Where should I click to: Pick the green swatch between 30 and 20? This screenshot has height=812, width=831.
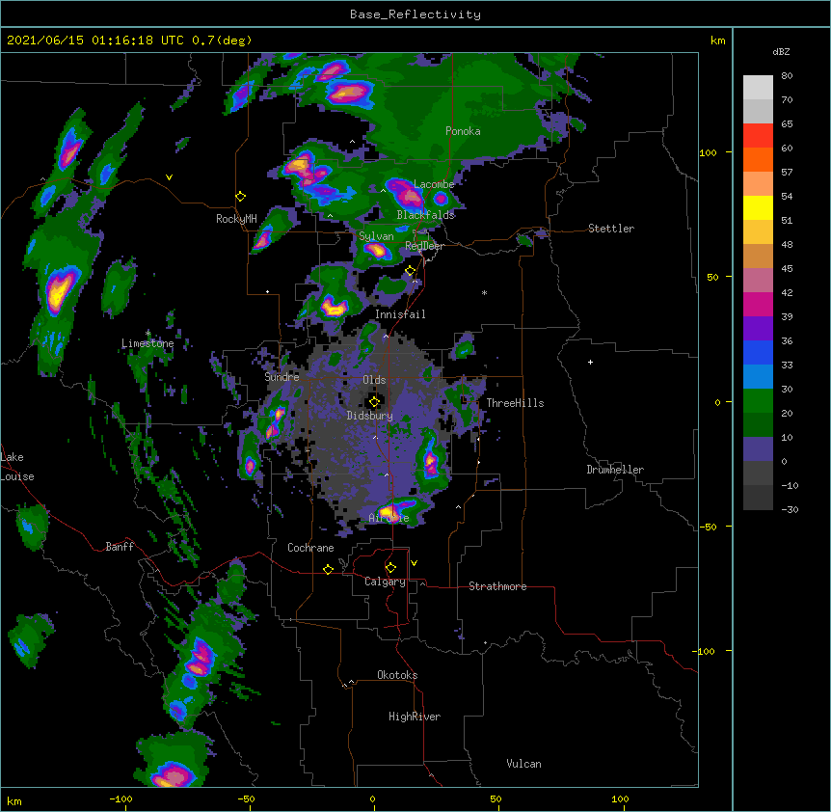(758, 401)
